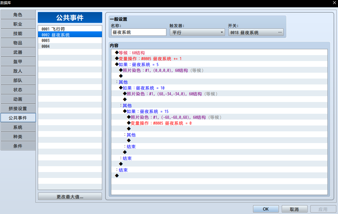Select 照片染色 (68,-34,-34,0) command line
This screenshot has width=338, height=214.
219,94
